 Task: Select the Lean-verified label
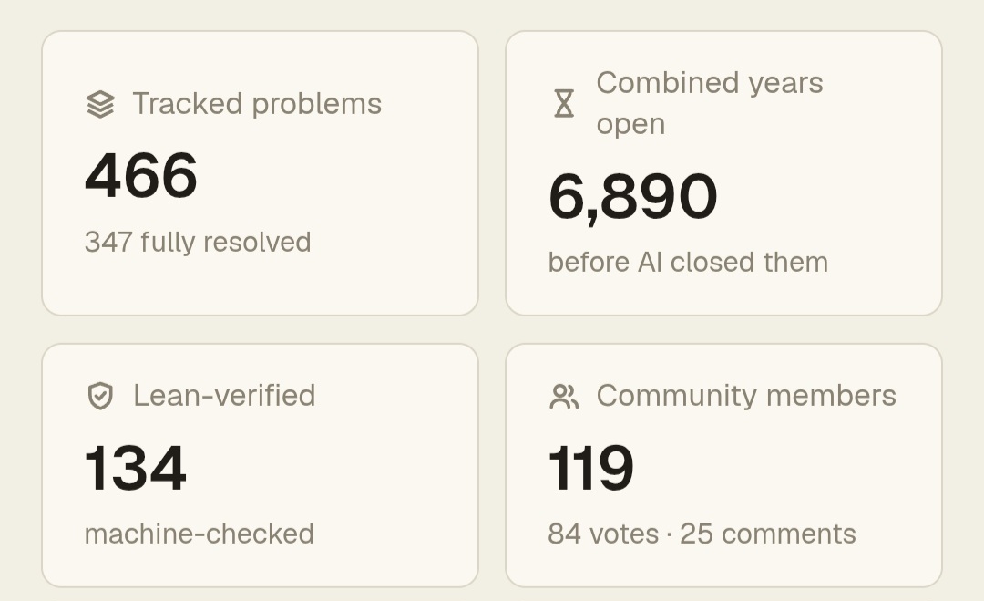point(224,397)
